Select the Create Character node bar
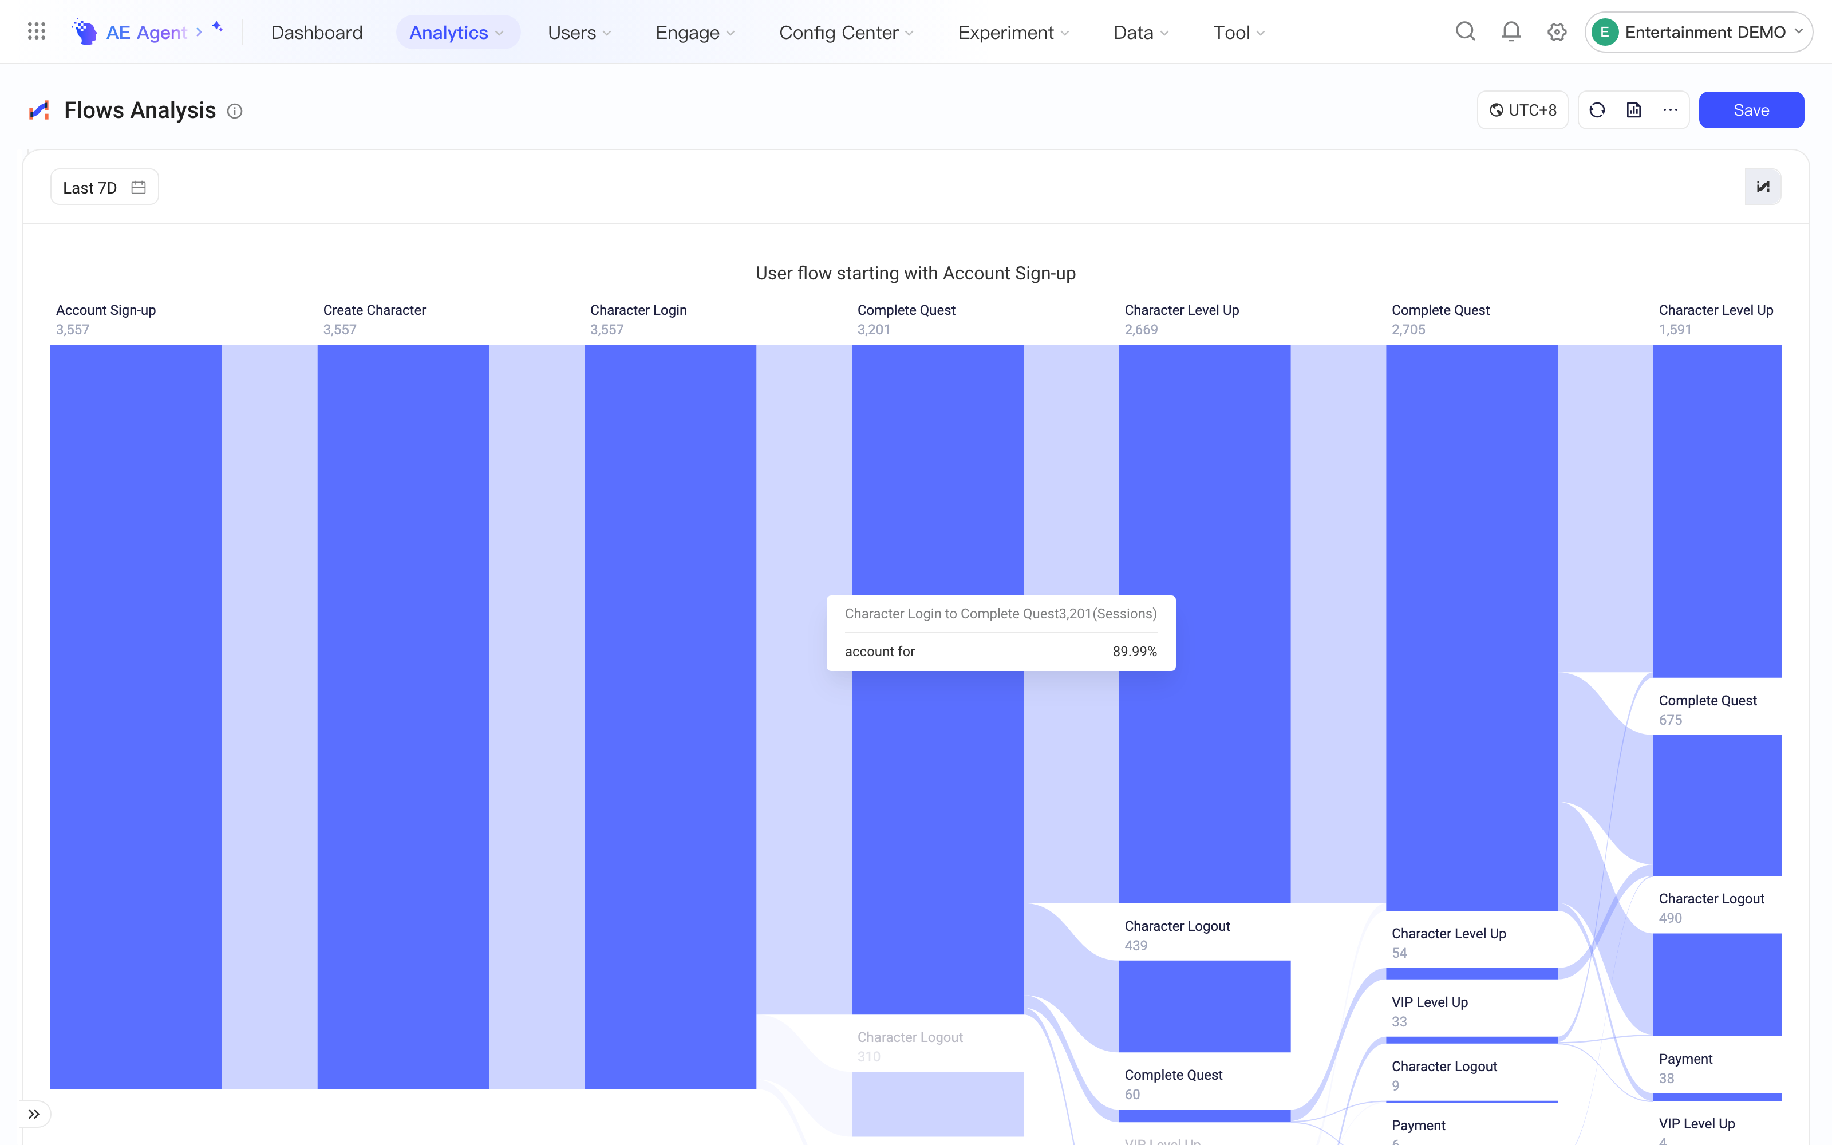This screenshot has width=1832, height=1145. click(x=402, y=716)
